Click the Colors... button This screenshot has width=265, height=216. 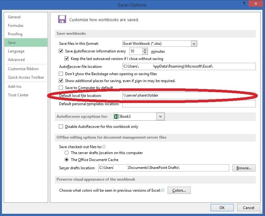pyautogui.click(x=179, y=190)
